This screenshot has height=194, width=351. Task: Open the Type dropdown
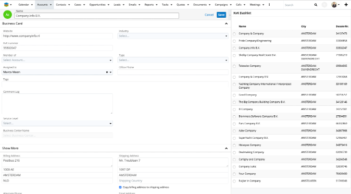(x=173, y=60)
